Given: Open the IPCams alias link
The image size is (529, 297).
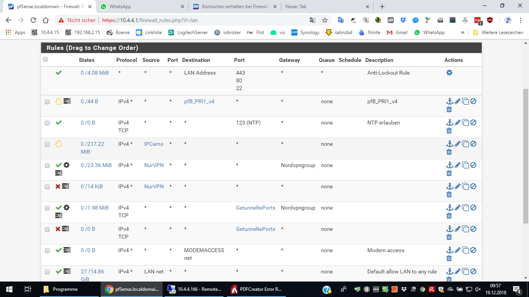Looking at the screenshot, I should (154, 144).
